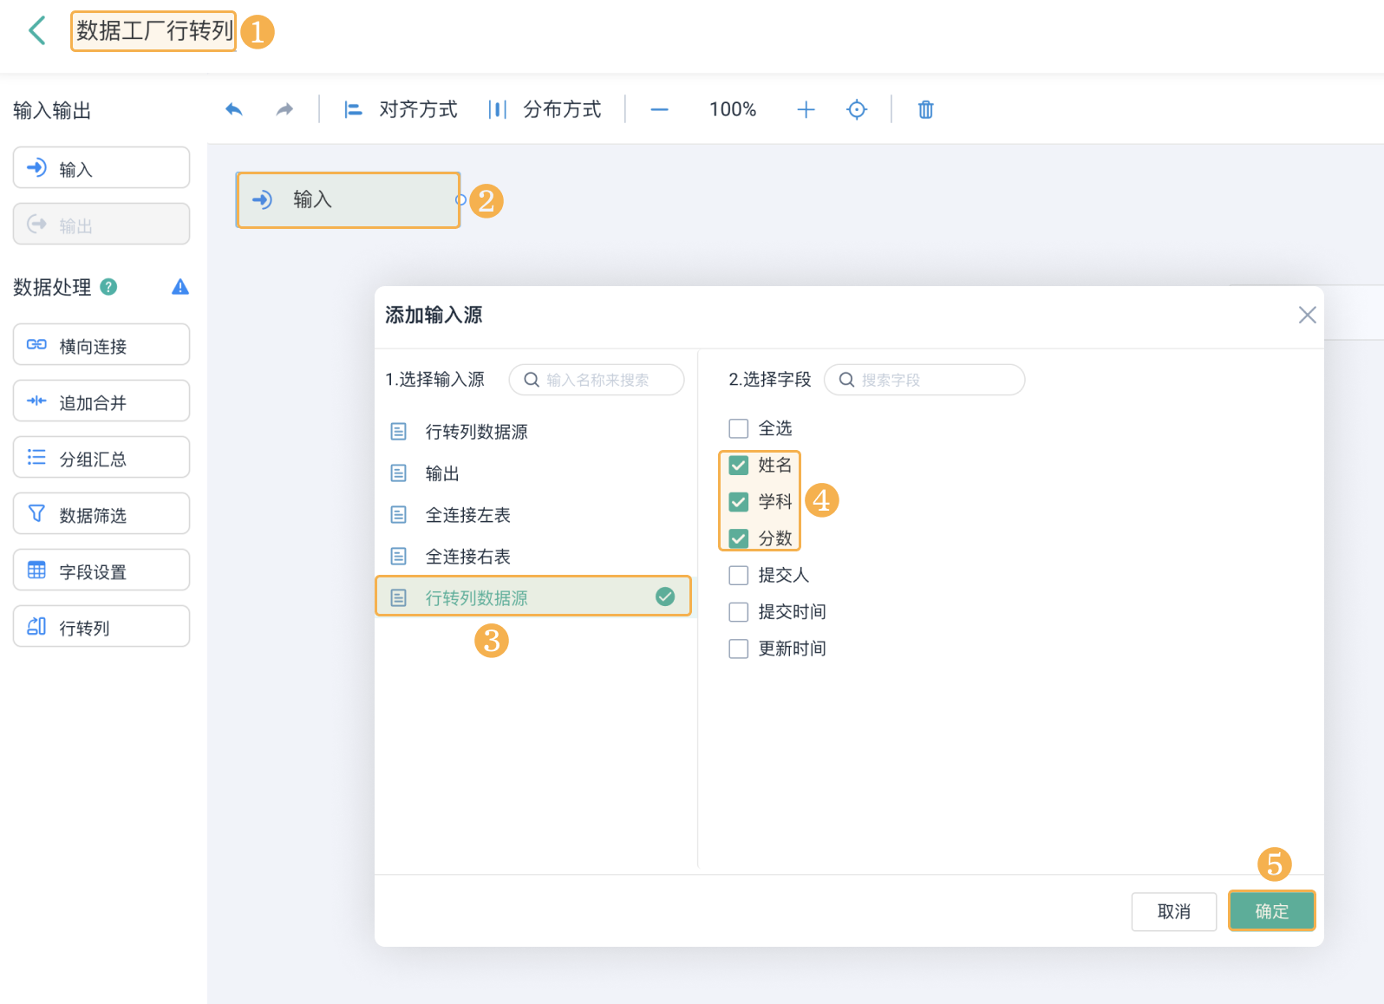The width and height of the screenshot is (1384, 1004).
Task: Click the undo arrow in toolbar
Action: click(234, 109)
